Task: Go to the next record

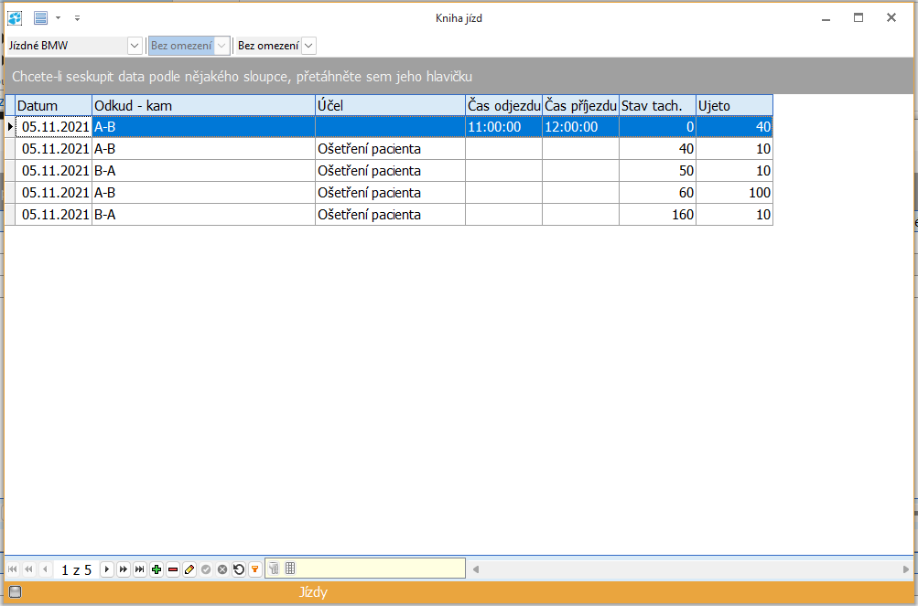Action: (x=106, y=569)
